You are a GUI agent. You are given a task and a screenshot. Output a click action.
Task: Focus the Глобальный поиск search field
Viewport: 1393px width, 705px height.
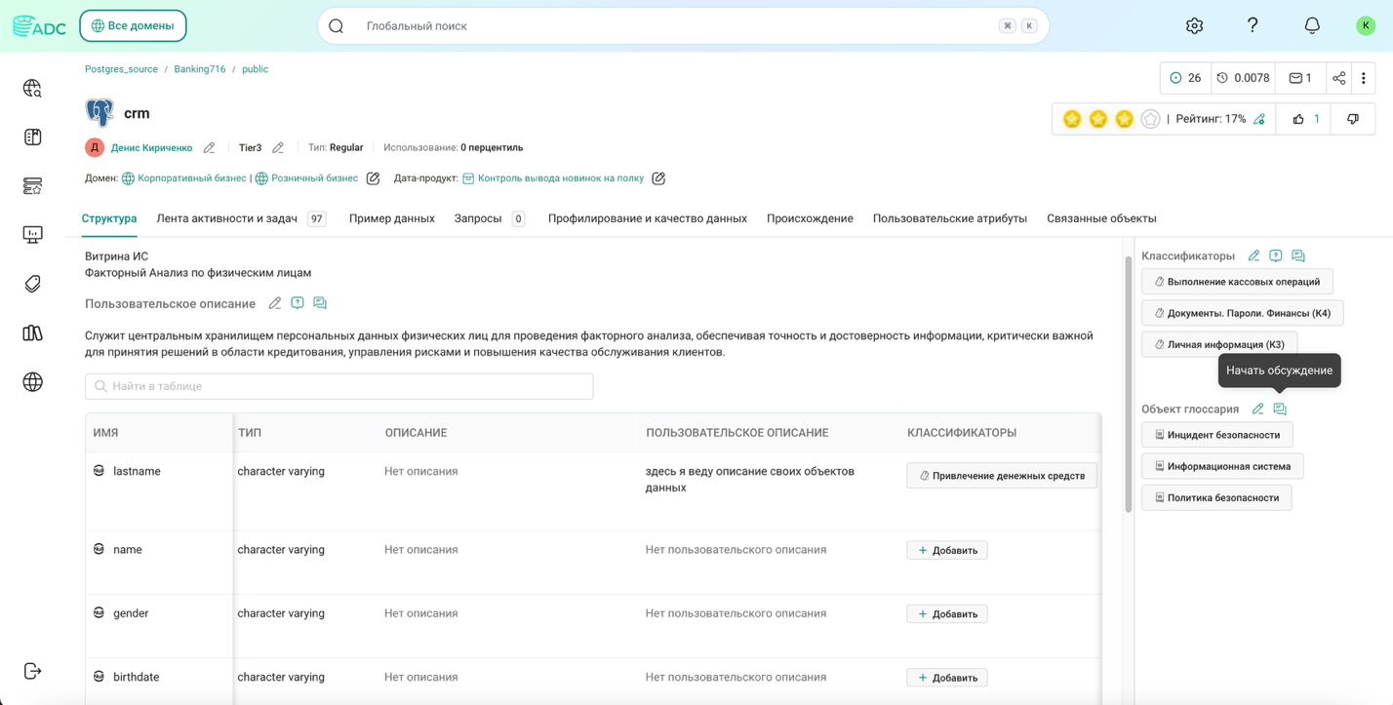point(683,26)
